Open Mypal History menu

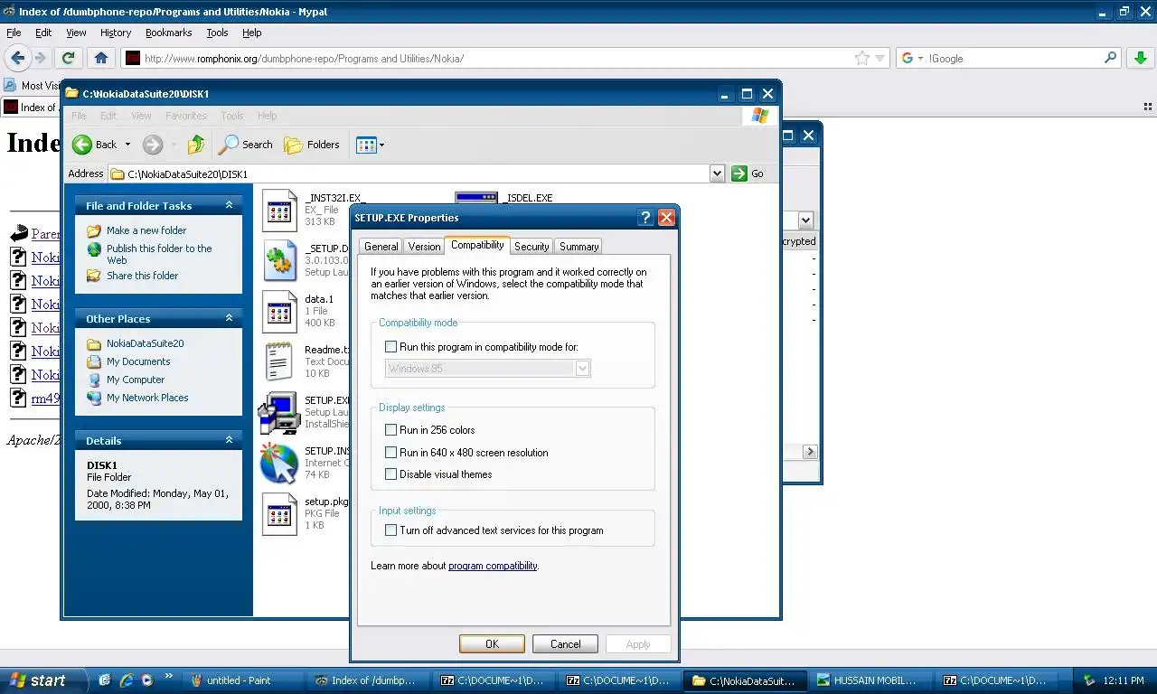[116, 33]
